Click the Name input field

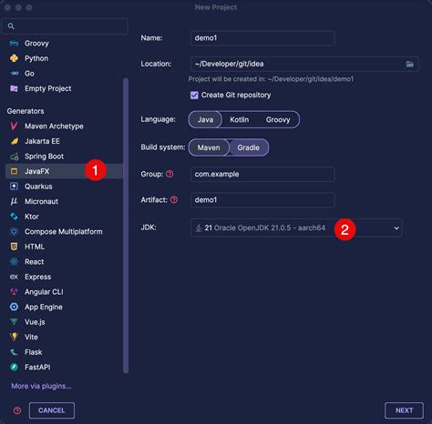point(262,38)
